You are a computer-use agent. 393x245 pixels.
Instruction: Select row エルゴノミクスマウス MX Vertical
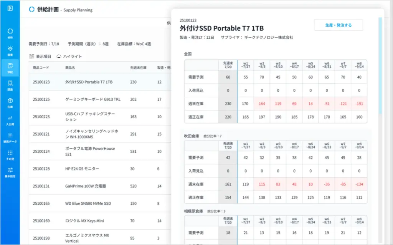coord(100,238)
